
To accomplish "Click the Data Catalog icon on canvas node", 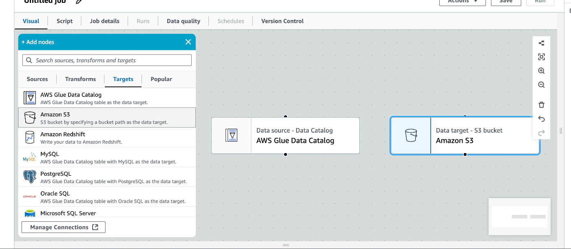I will click(231, 135).
